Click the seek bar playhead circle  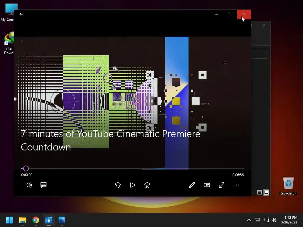pyautogui.click(x=26, y=168)
